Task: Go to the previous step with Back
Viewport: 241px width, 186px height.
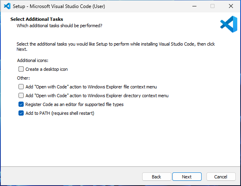Action: pyautogui.click(x=157, y=177)
